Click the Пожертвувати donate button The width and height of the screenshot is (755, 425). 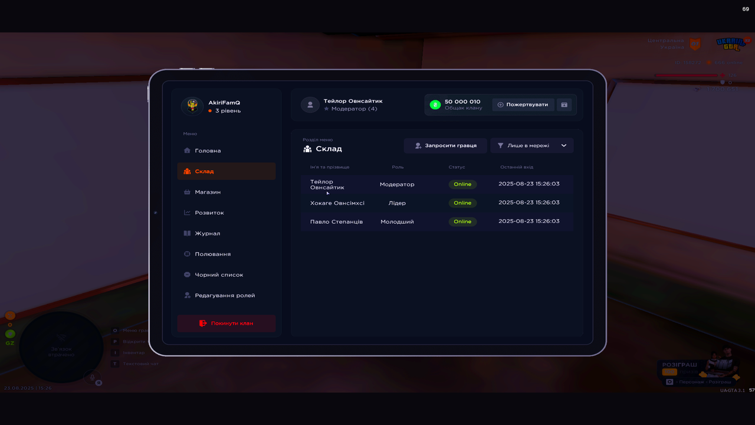coord(523,104)
